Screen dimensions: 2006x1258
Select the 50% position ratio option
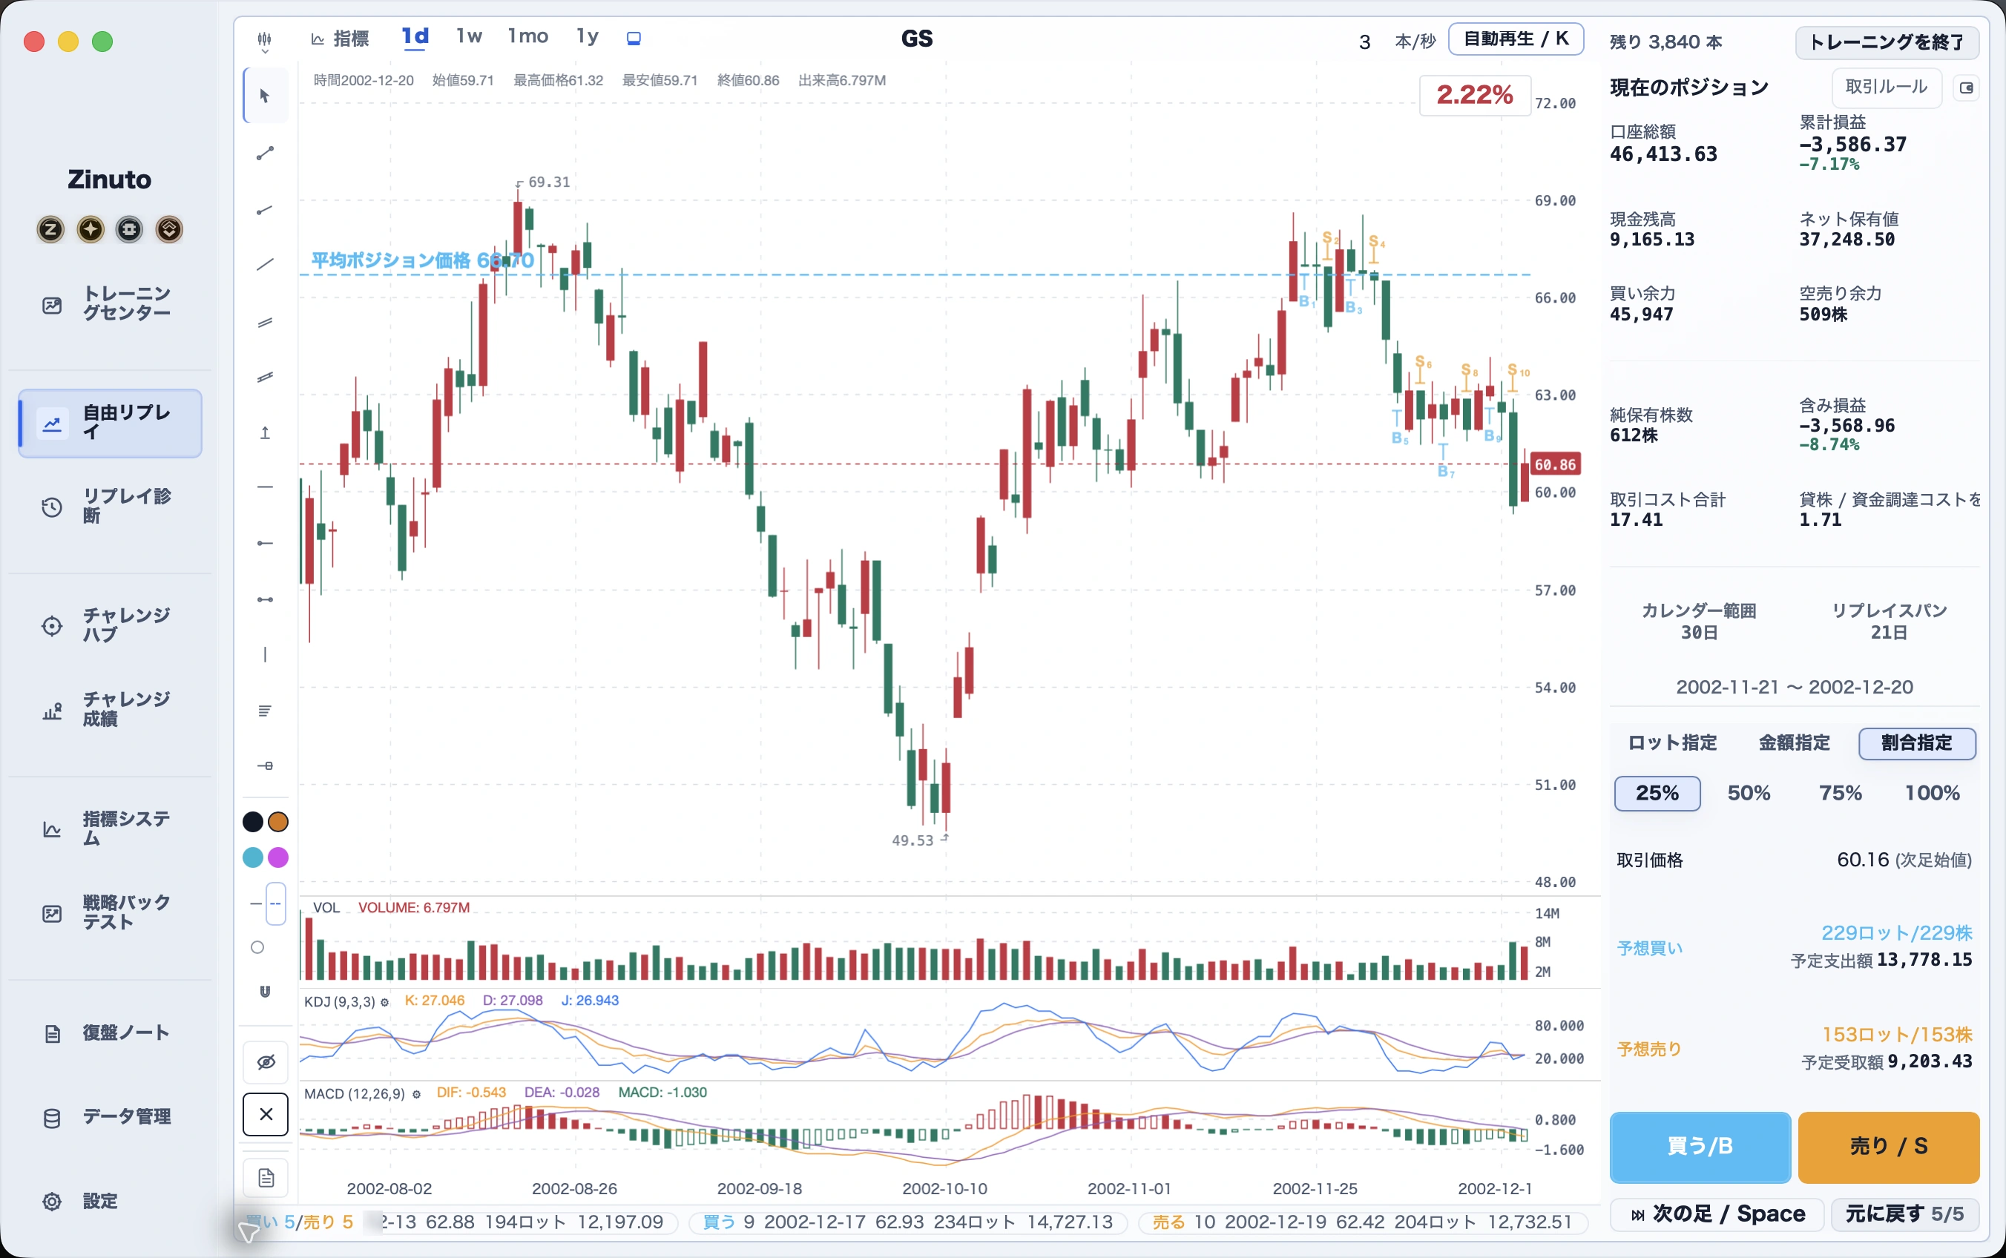1748,793
